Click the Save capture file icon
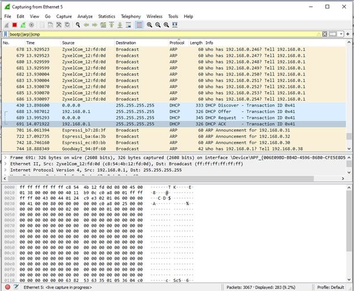This screenshot has height=291, width=354. (x=50, y=25)
